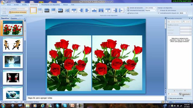The height and width of the screenshot is (108, 193).
Task: Open the Diseño ribbon tab
Action: (x=24, y=5)
